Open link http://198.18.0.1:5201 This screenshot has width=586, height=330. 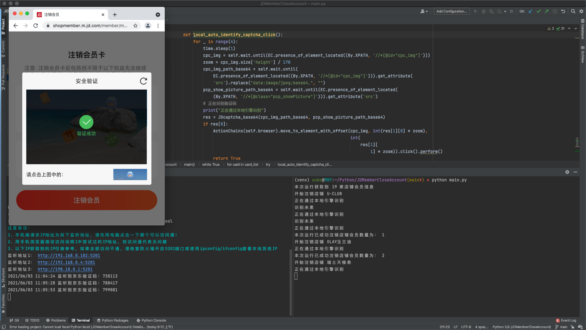tap(65, 269)
